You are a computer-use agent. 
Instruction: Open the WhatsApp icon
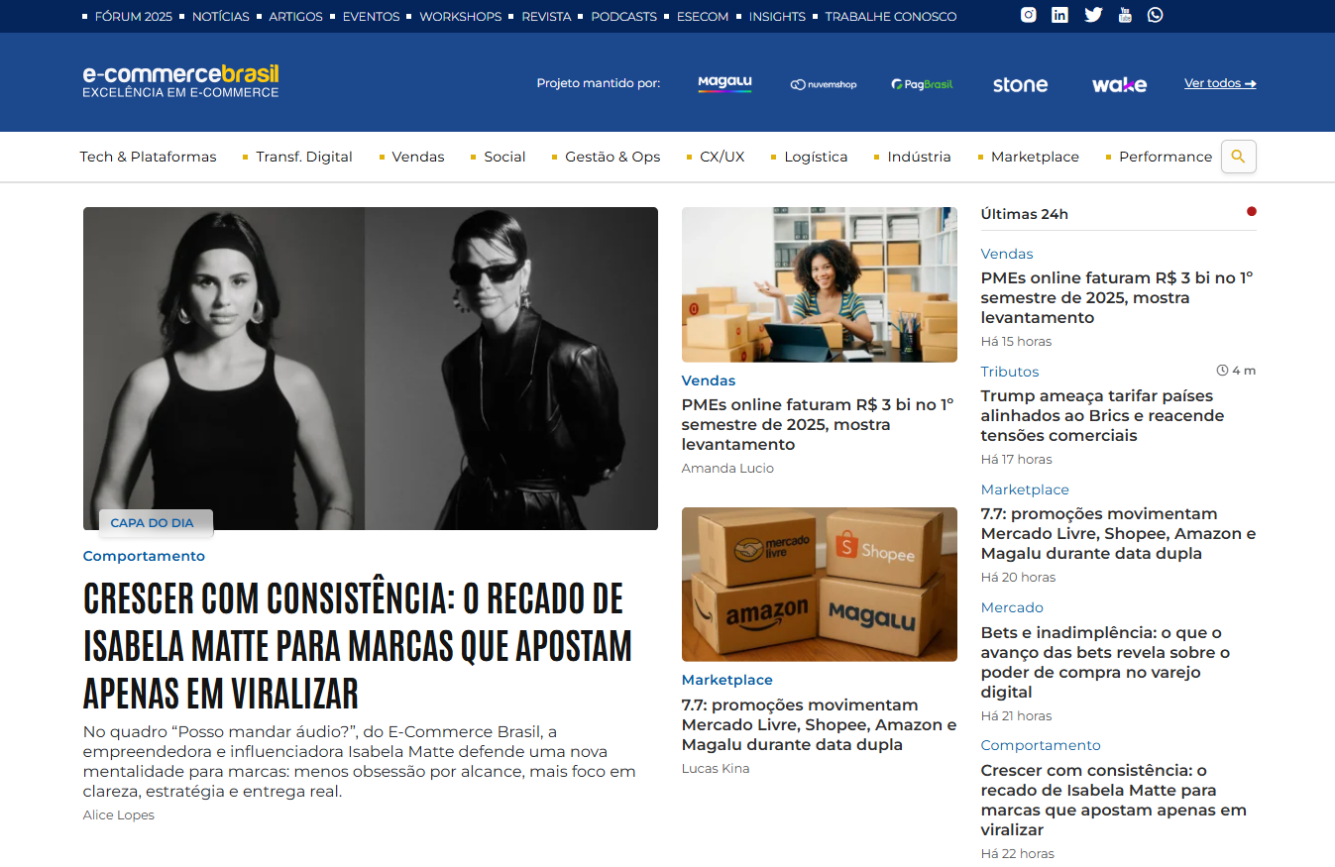(x=1156, y=15)
